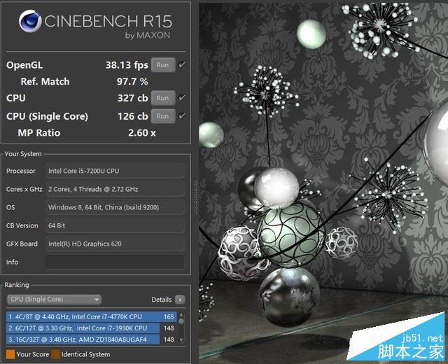Select the Intel Core i7-3930K ranking entry
The width and height of the screenshot is (448, 364).
[91, 328]
